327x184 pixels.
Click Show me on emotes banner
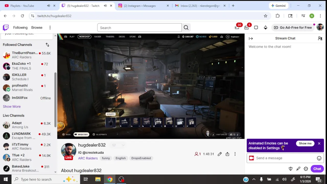click(305, 143)
